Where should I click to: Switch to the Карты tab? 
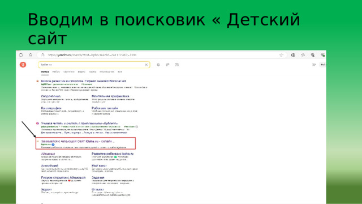click(x=92, y=72)
